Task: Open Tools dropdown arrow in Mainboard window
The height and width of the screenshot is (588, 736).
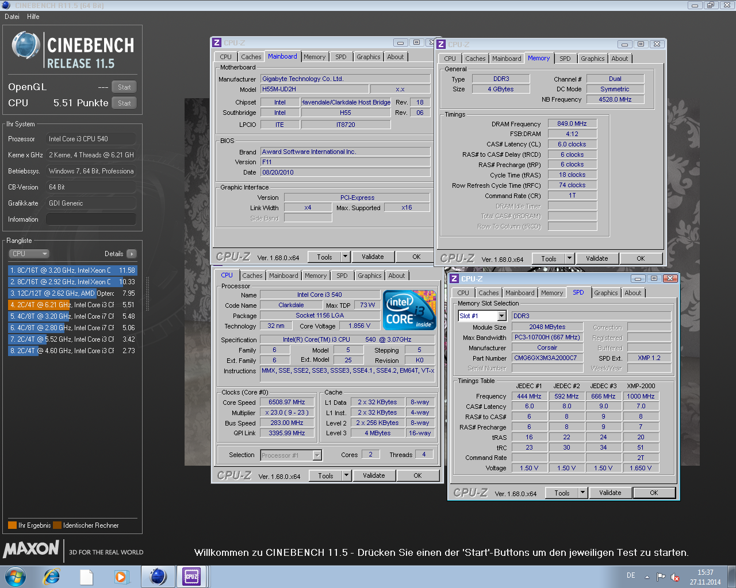Action: tap(346, 257)
